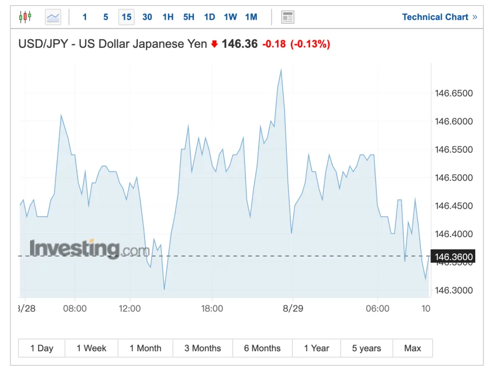Viewport: 489px width, 372px height.
Task: Show the 1 Week range
Action: pos(92,348)
